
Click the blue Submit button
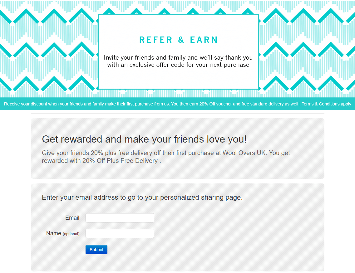pos(96,250)
